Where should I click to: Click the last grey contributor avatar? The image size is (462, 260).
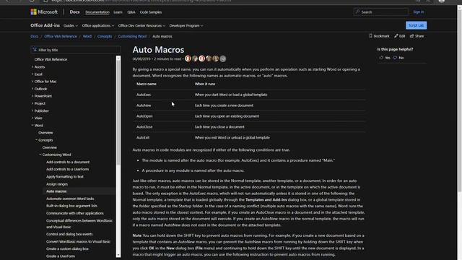223,58
